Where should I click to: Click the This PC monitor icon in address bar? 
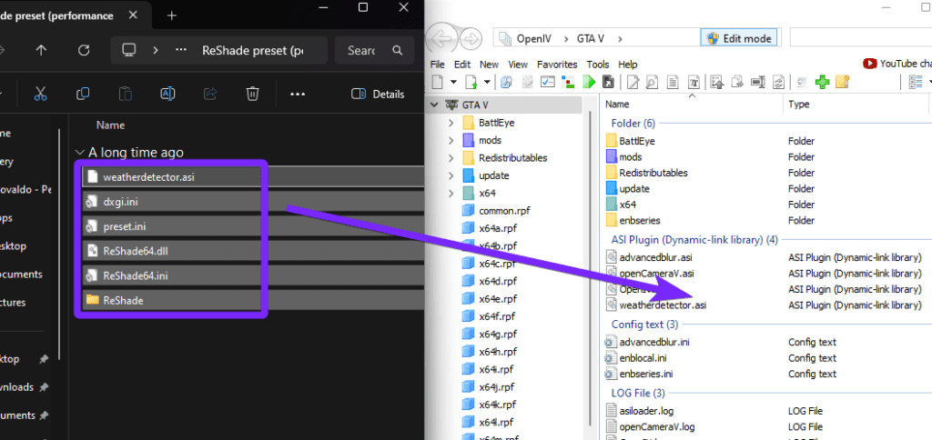pos(129,51)
